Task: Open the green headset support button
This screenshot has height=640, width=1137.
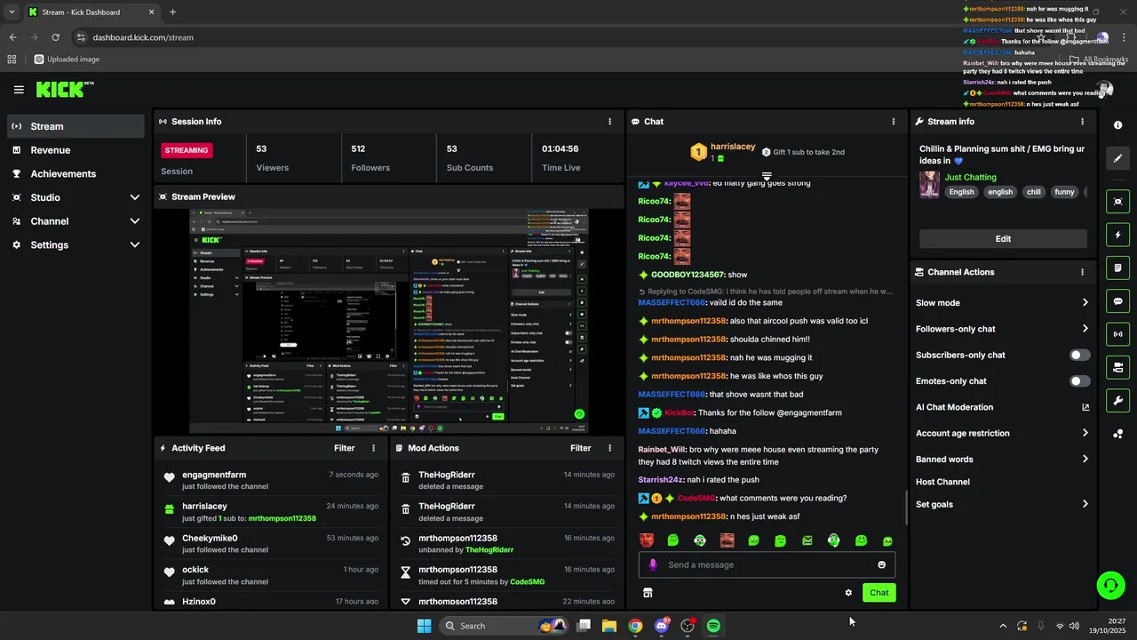Action: pyautogui.click(x=1110, y=585)
